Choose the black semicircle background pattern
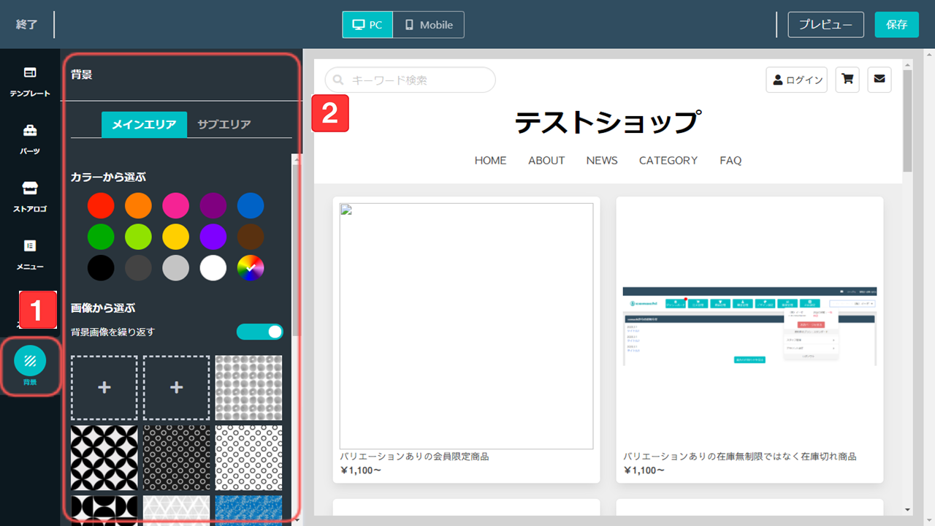The width and height of the screenshot is (935, 526). (x=104, y=509)
